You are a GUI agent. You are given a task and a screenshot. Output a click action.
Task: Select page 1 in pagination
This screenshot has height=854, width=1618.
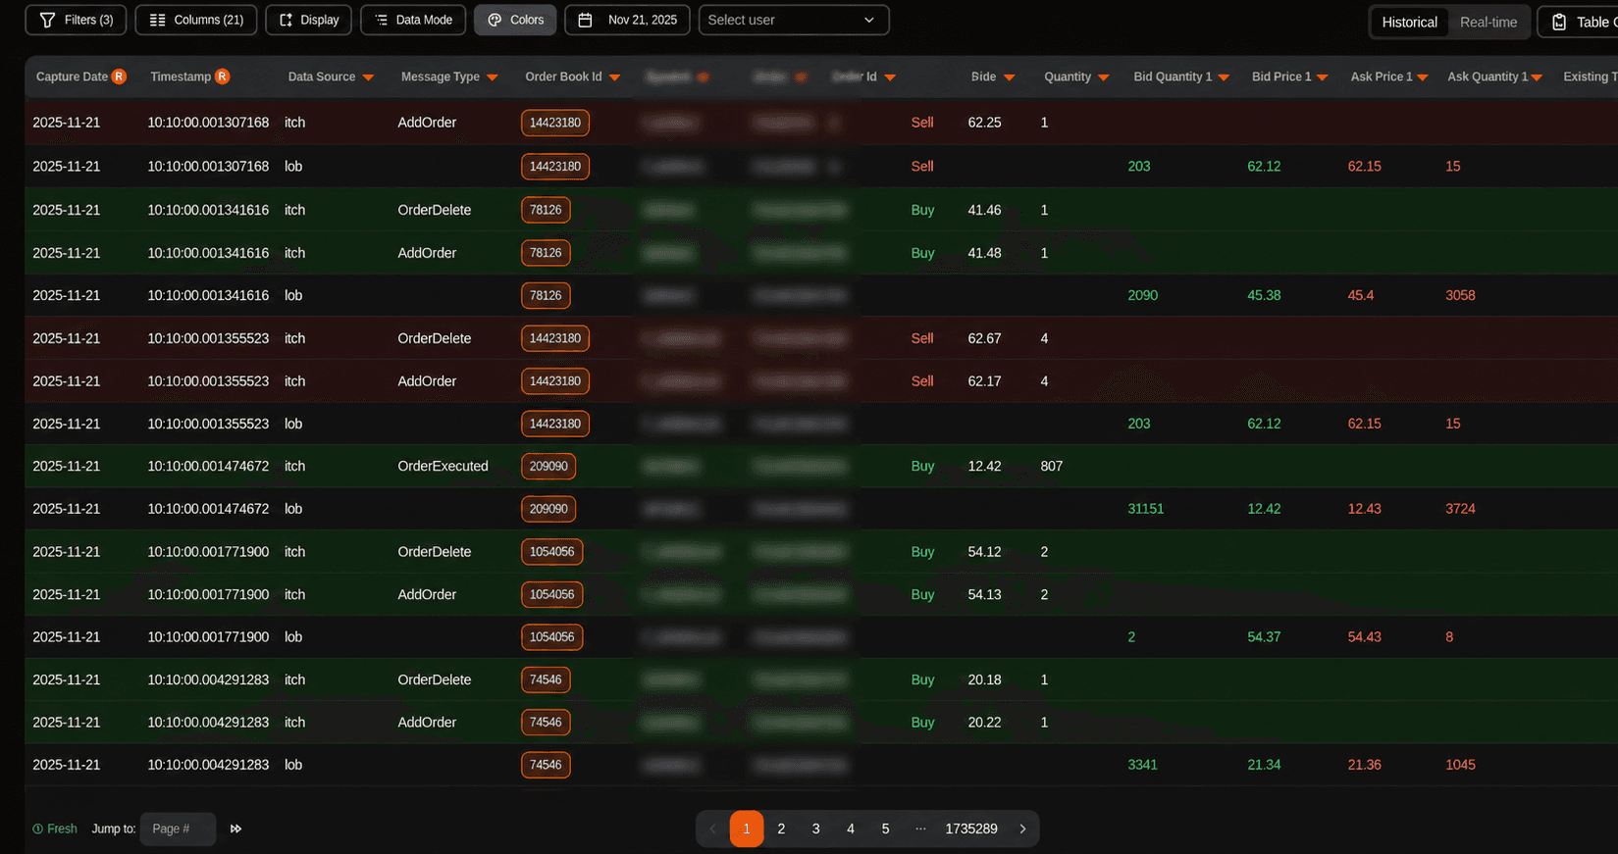pos(747,829)
